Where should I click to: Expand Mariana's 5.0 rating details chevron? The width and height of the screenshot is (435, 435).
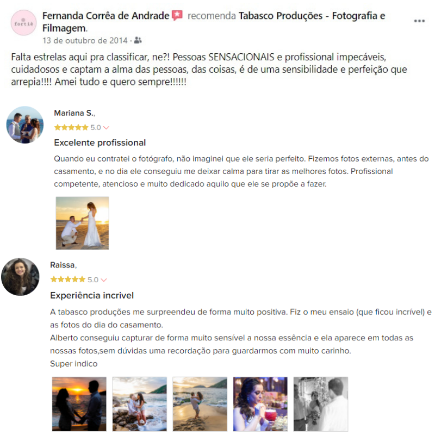click(x=106, y=128)
